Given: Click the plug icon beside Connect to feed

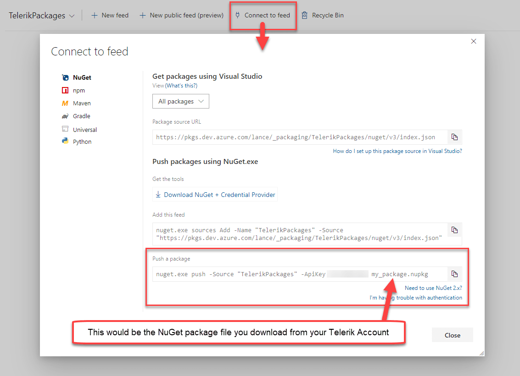Looking at the screenshot, I should (237, 15).
